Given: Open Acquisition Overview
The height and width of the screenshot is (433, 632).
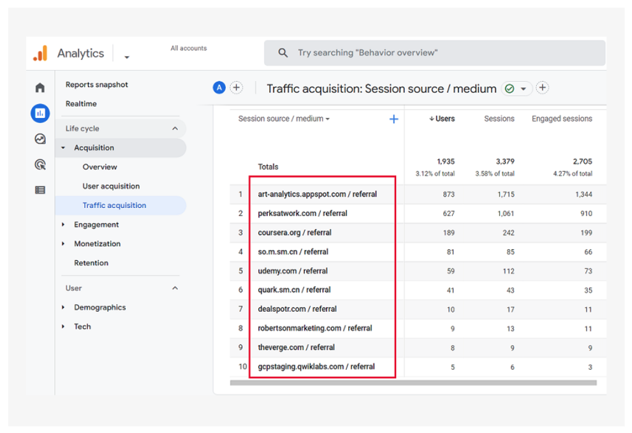Looking at the screenshot, I should [x=99, y=167].
